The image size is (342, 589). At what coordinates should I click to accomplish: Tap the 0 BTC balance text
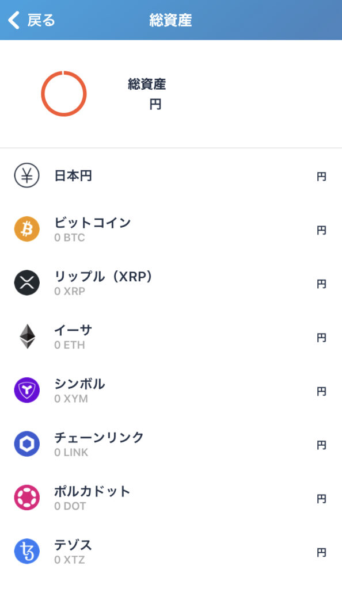point(70,238)
